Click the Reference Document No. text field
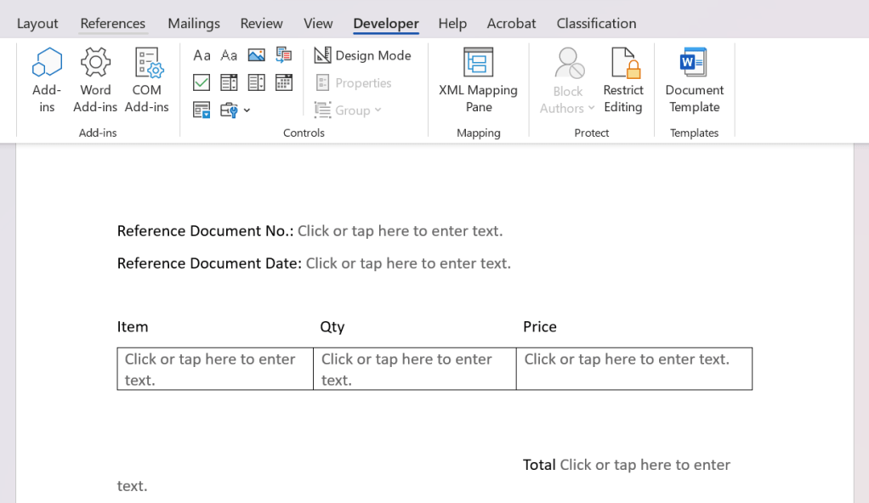 pos(400,231)
